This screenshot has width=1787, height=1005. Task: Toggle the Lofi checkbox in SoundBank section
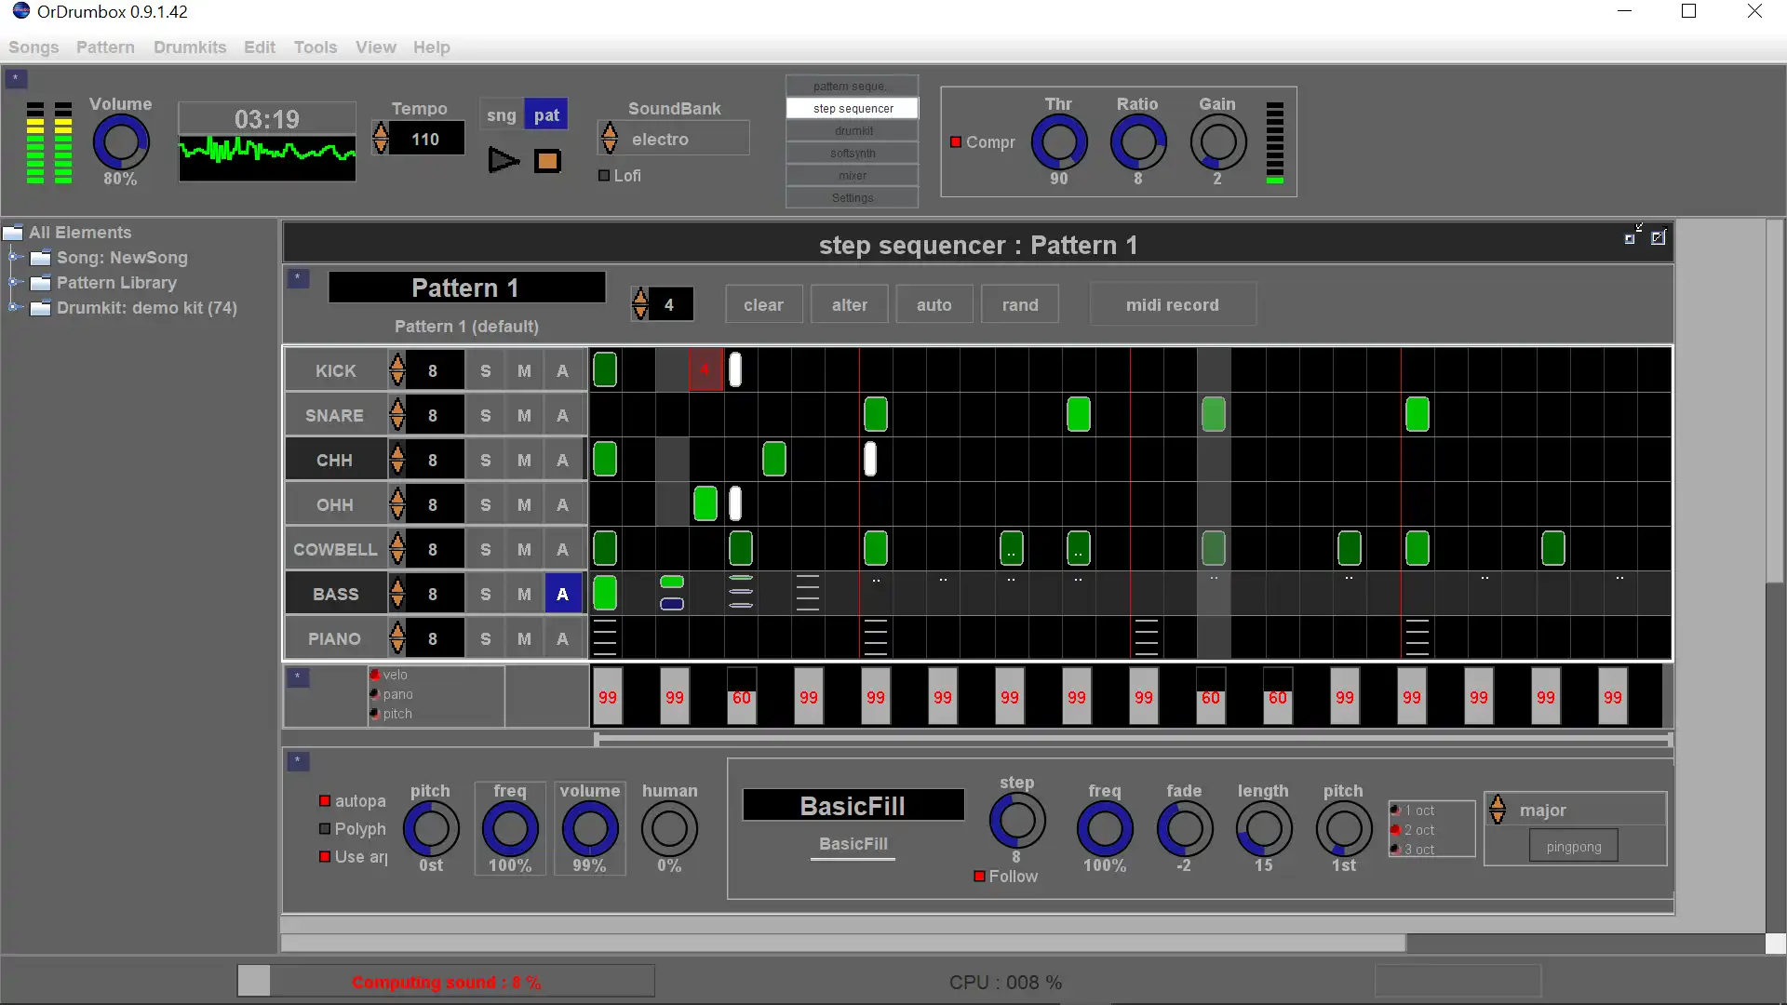[x=602, y=174]
